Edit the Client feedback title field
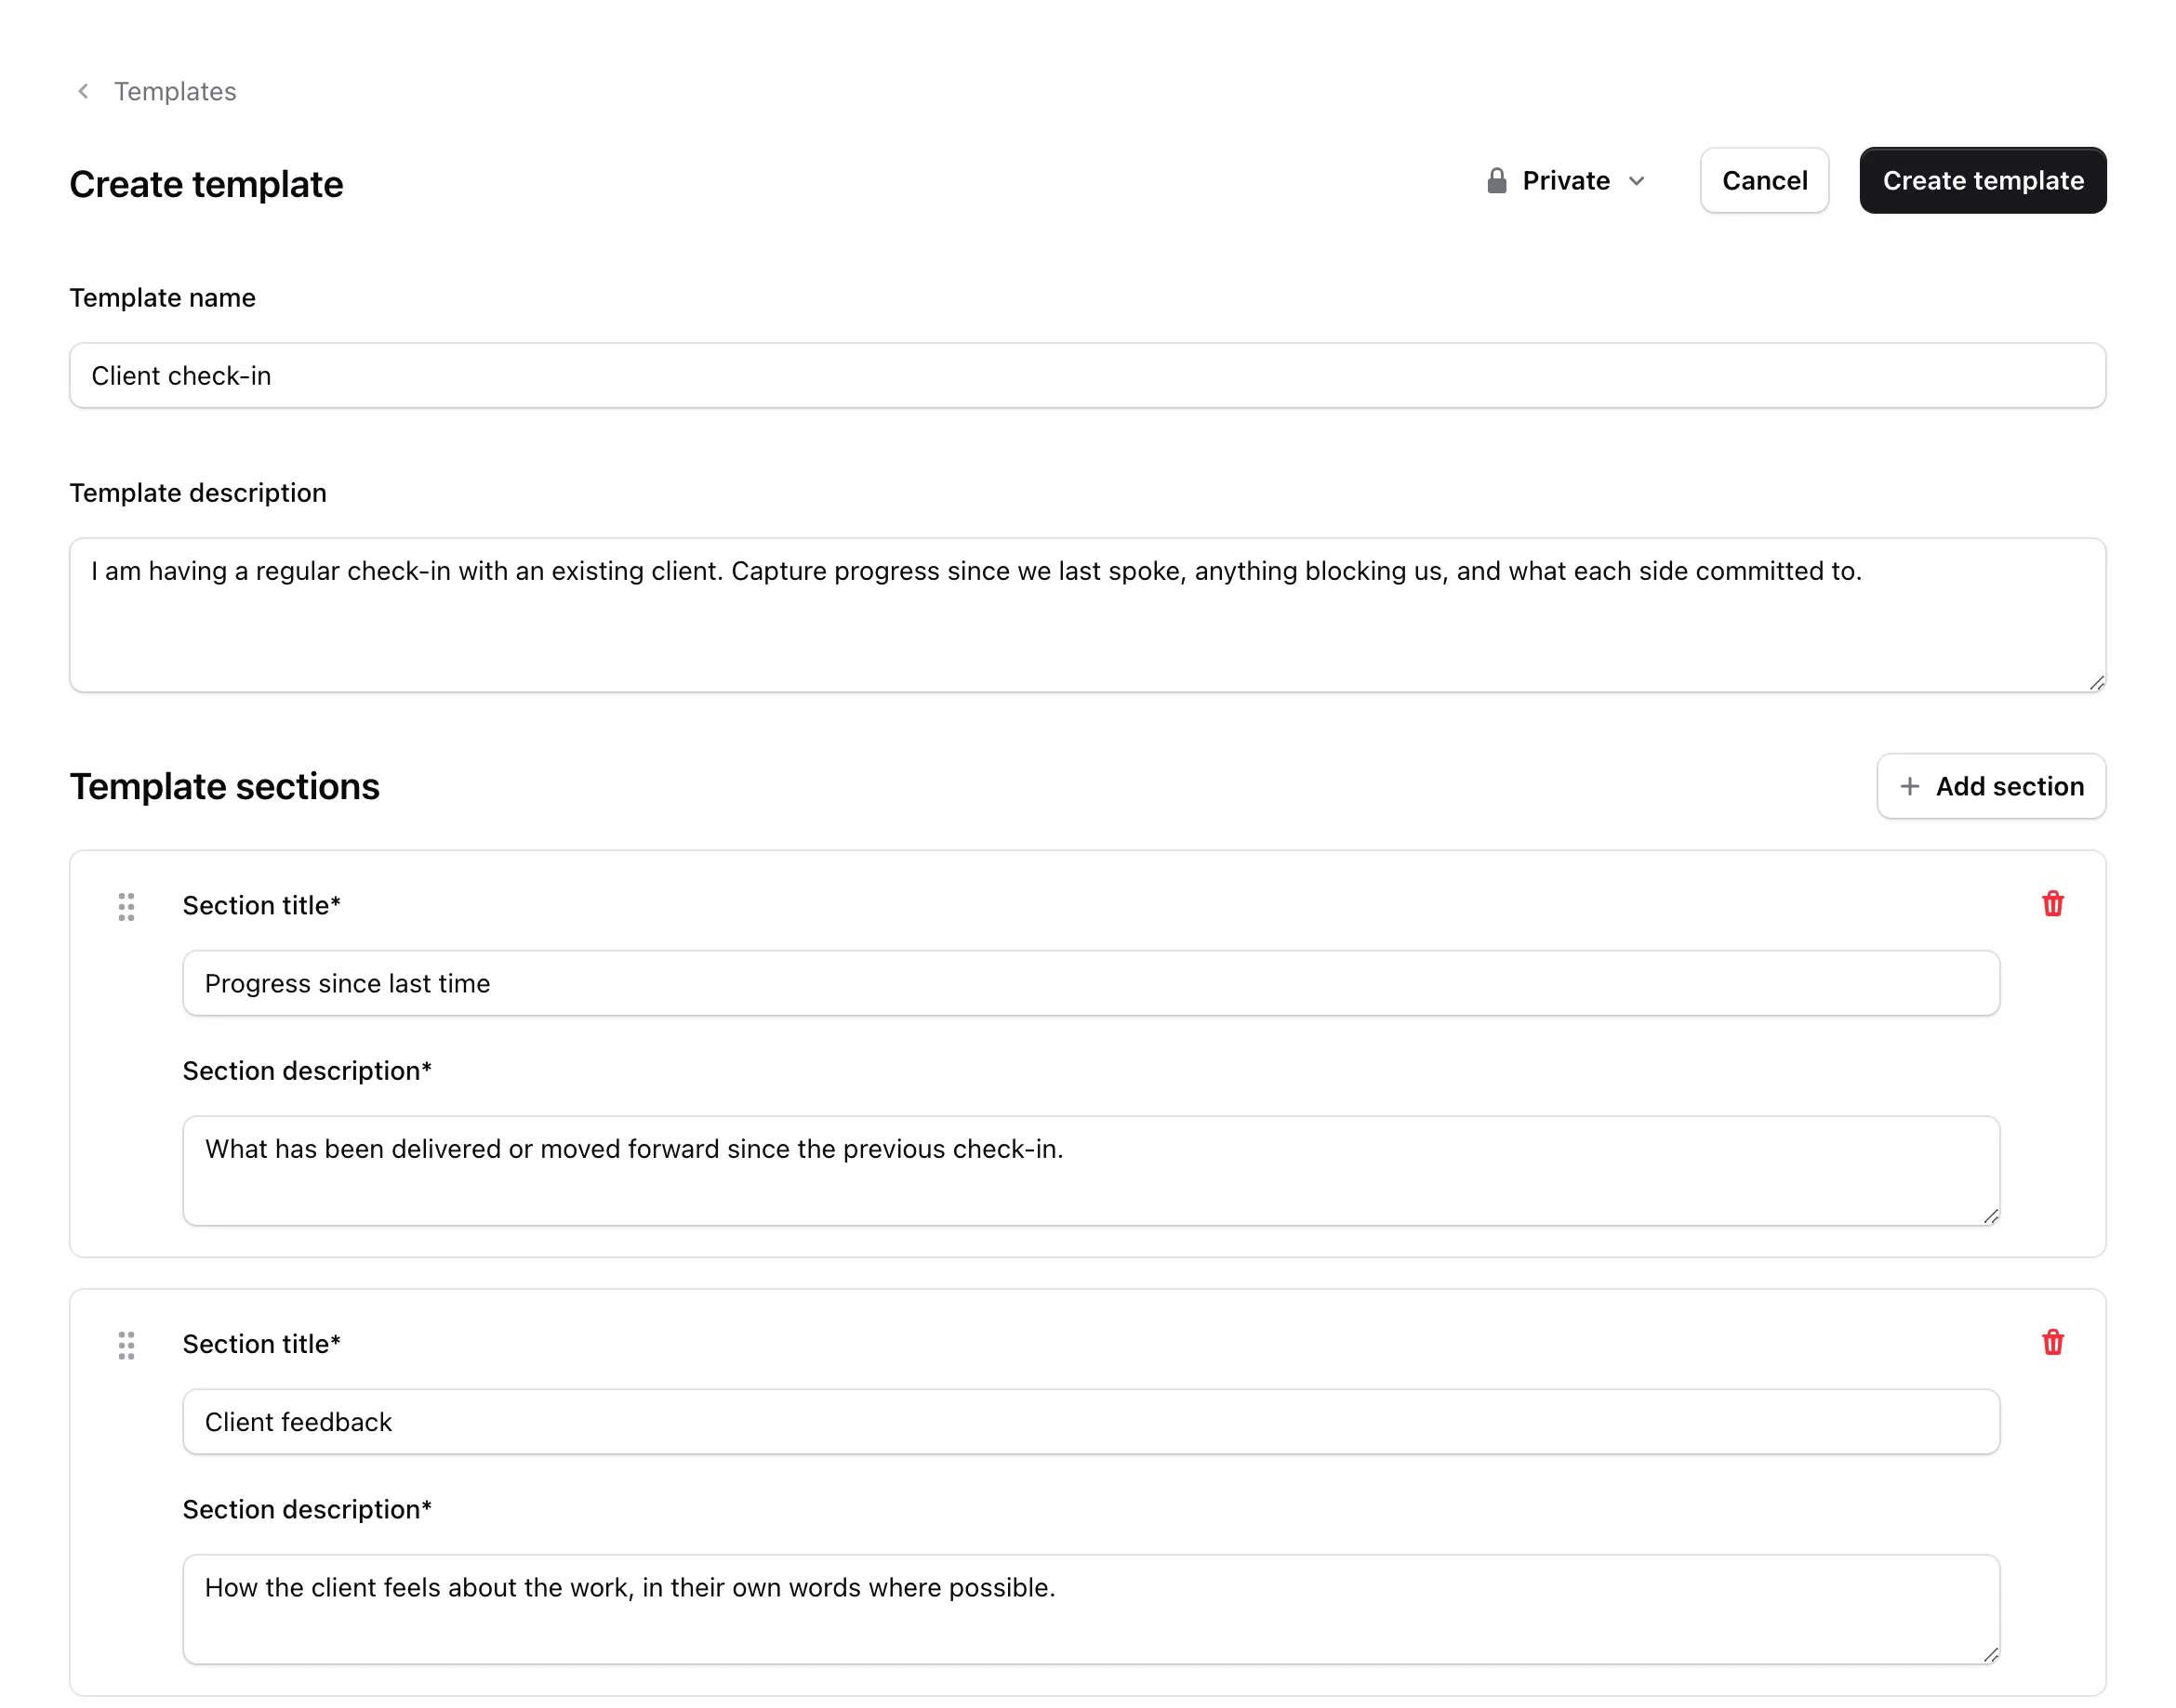Image resolution: width=2176 pixels, height=1708 pixels. click(1091, 1422)
